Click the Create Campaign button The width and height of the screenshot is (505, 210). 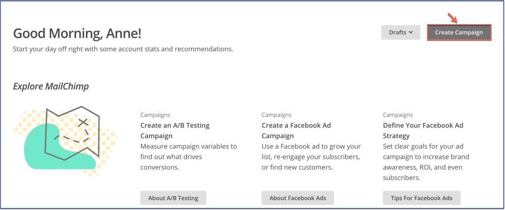pyautogui.click(x=459, y=32)
